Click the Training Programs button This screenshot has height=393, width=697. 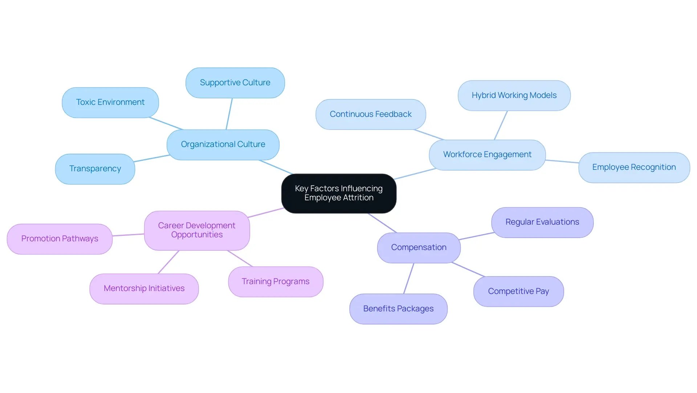[276, 282]
